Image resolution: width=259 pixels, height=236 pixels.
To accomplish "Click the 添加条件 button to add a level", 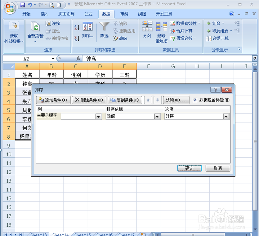I will (52, 100).
